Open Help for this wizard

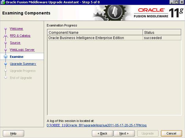13,134
